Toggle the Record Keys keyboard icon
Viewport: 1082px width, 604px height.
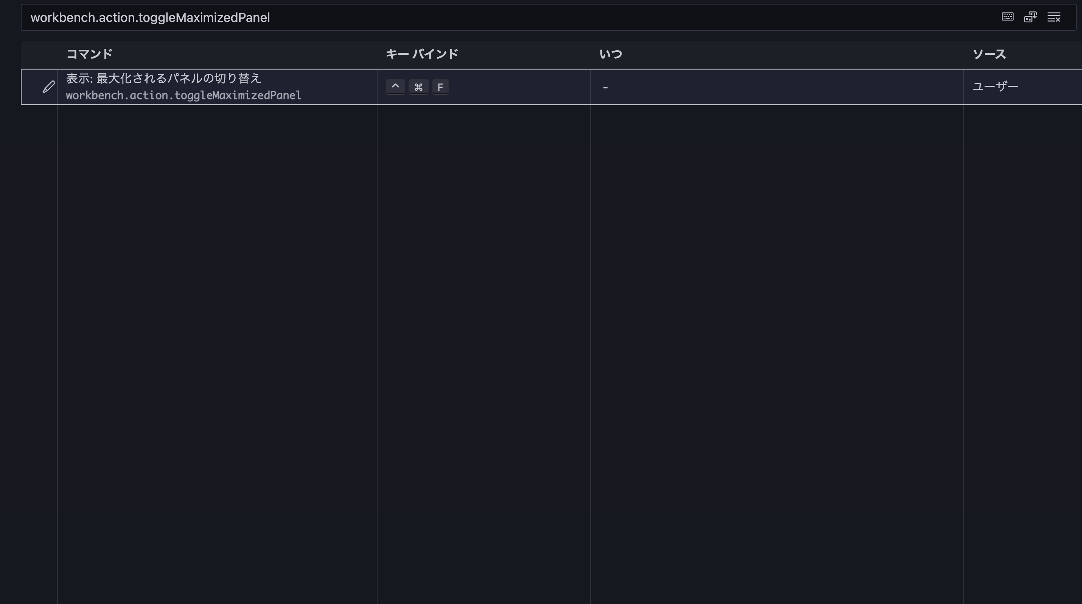coord(1007,17)
